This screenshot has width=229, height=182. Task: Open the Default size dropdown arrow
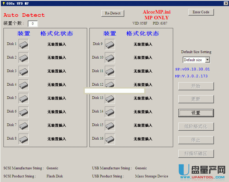click(x=207, y=60)
